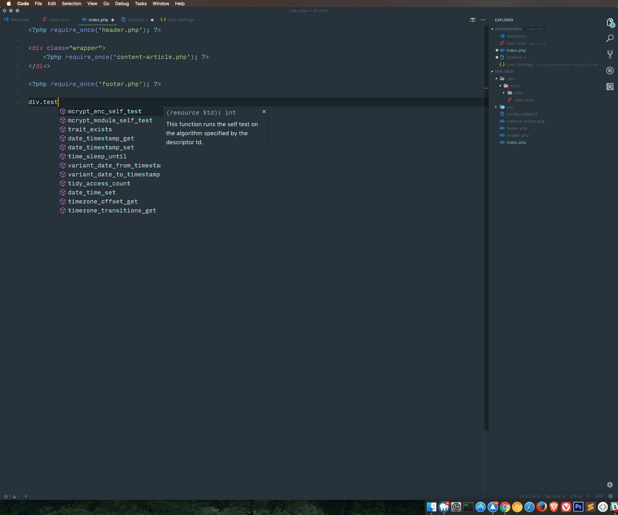Change the PHP language mode

tap(599, 496)
